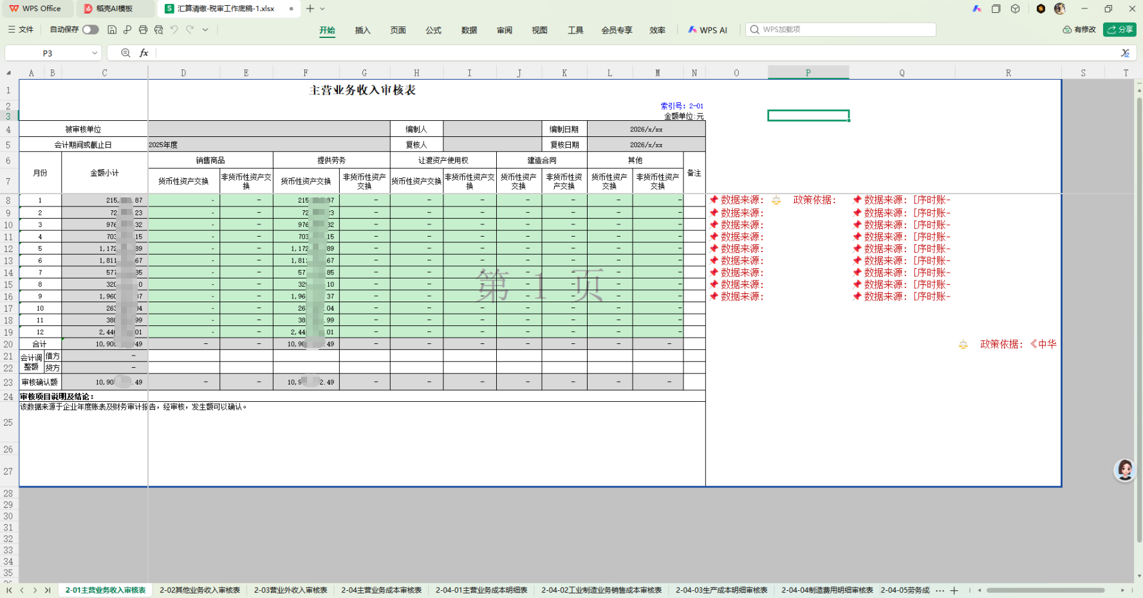Screen dimensions: 1143x598
Task: Click the insert function fx icon
Action: (144, 53)
